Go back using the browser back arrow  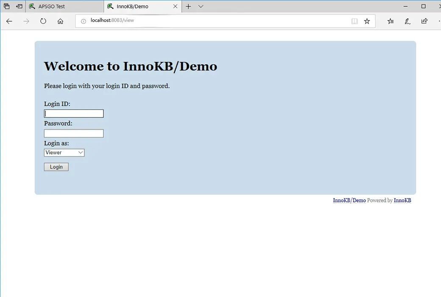click(x=9, y=21)
